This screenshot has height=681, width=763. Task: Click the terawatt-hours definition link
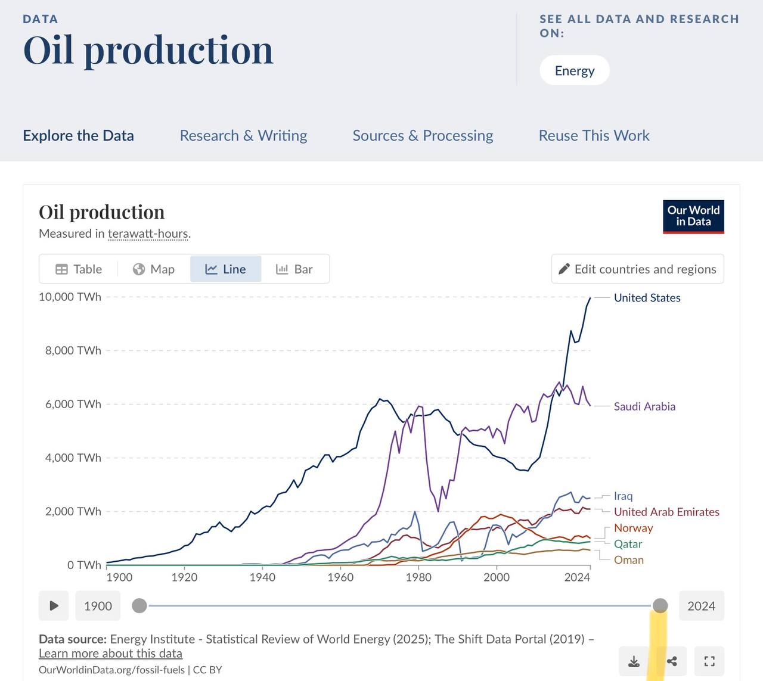(x=148, y=234)
